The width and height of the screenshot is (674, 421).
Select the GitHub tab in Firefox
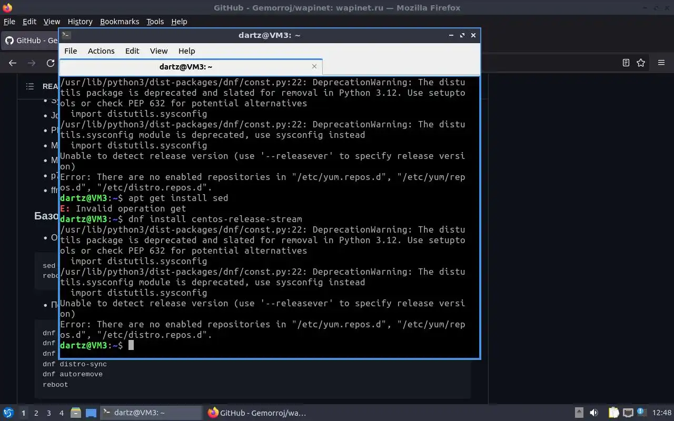coord(31,41)
